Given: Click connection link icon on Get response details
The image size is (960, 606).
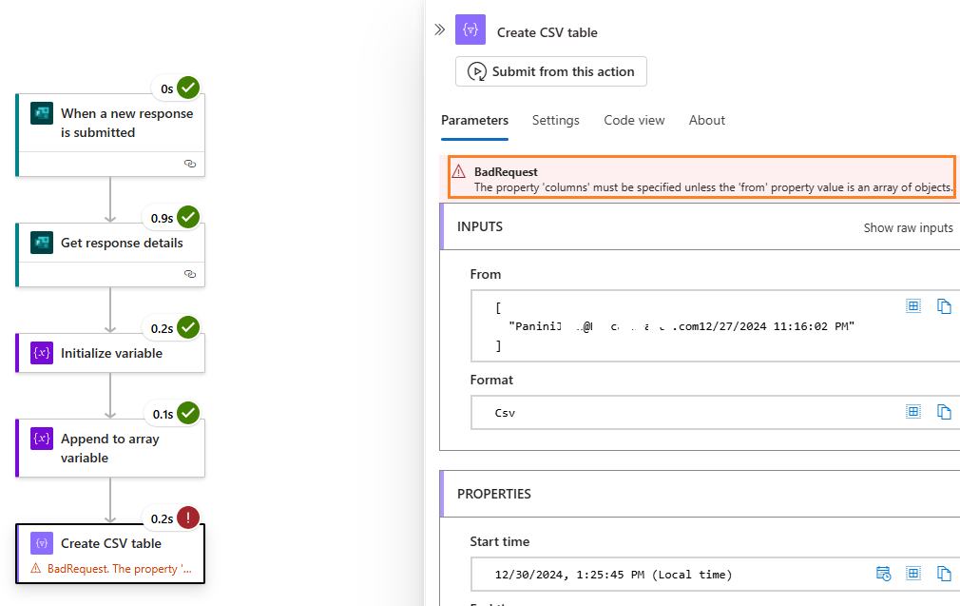Looking at the screenshot, I should (x=190, y=274).
